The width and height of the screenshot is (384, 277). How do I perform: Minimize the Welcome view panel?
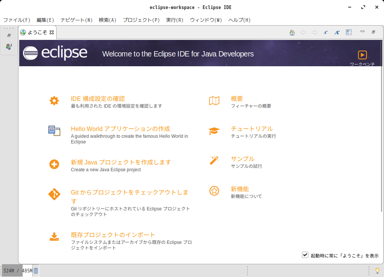tap(362, 32)
